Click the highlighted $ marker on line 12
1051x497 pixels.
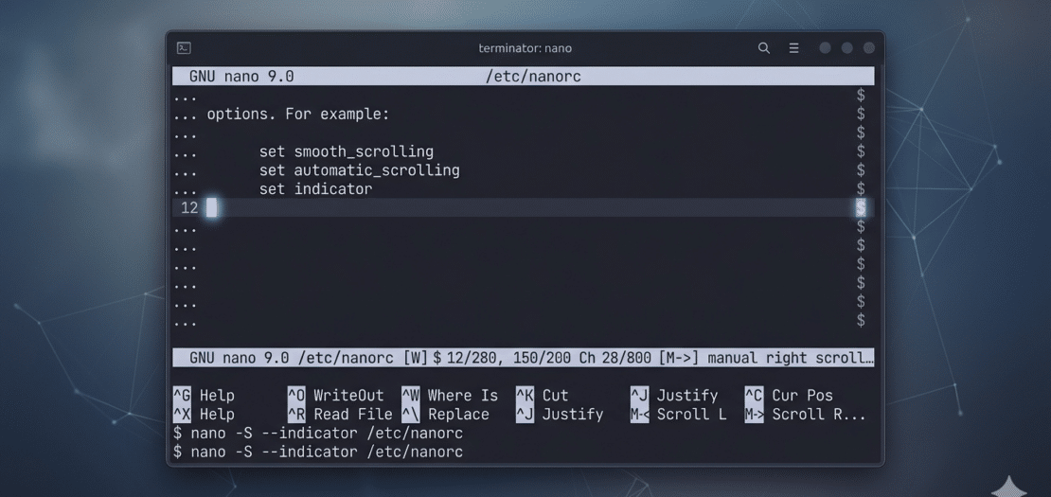[860, 208]
